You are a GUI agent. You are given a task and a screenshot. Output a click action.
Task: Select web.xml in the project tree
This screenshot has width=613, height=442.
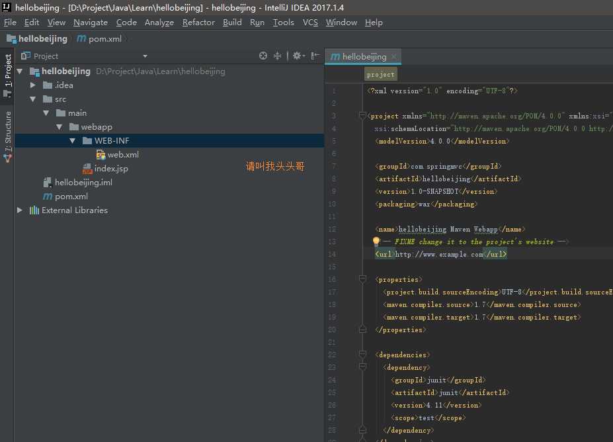click(123, 155)
